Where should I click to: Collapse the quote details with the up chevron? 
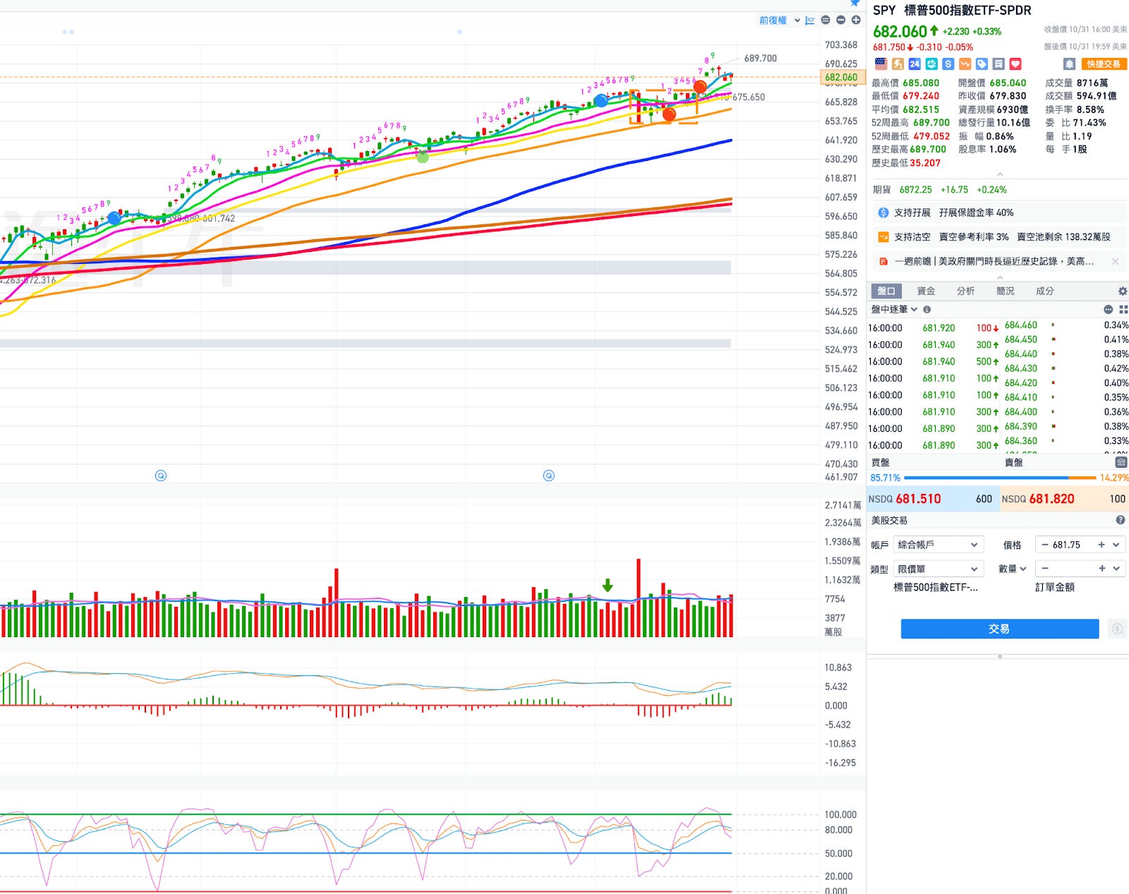[1000, 174]
